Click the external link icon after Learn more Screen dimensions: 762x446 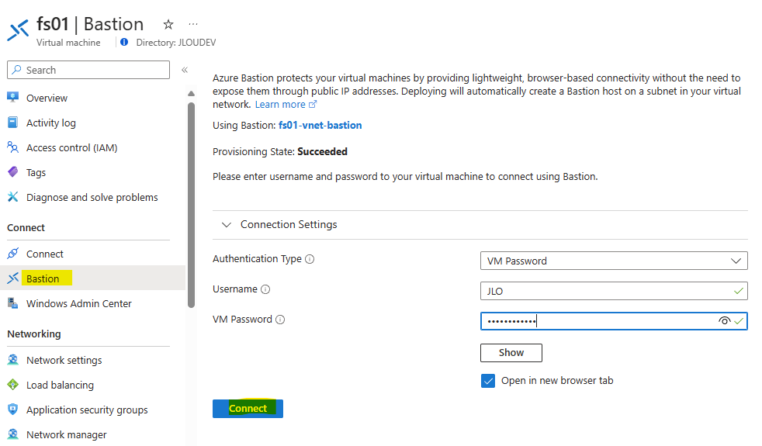tap(313, 105)
